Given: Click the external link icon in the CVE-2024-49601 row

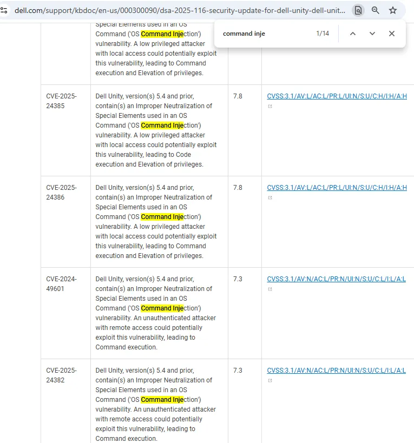Looking at the screenshot, I should tap(270, 289).
